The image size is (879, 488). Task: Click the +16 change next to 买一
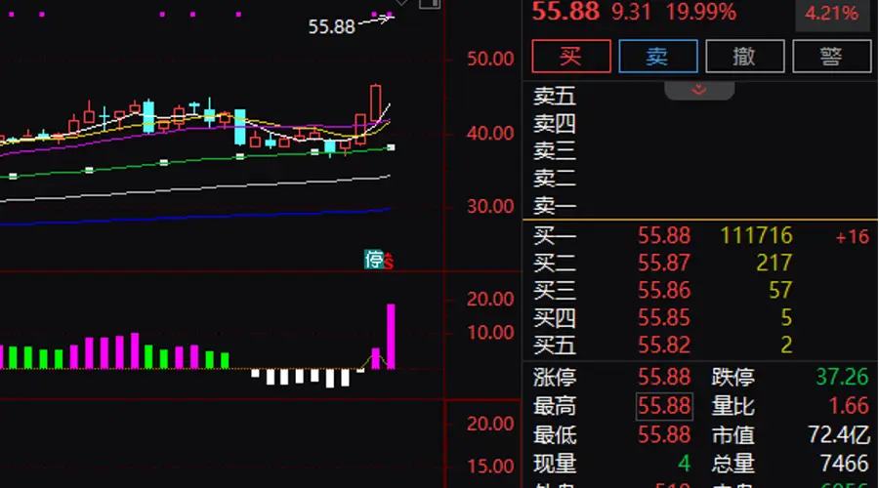click(x=852, y=237)
